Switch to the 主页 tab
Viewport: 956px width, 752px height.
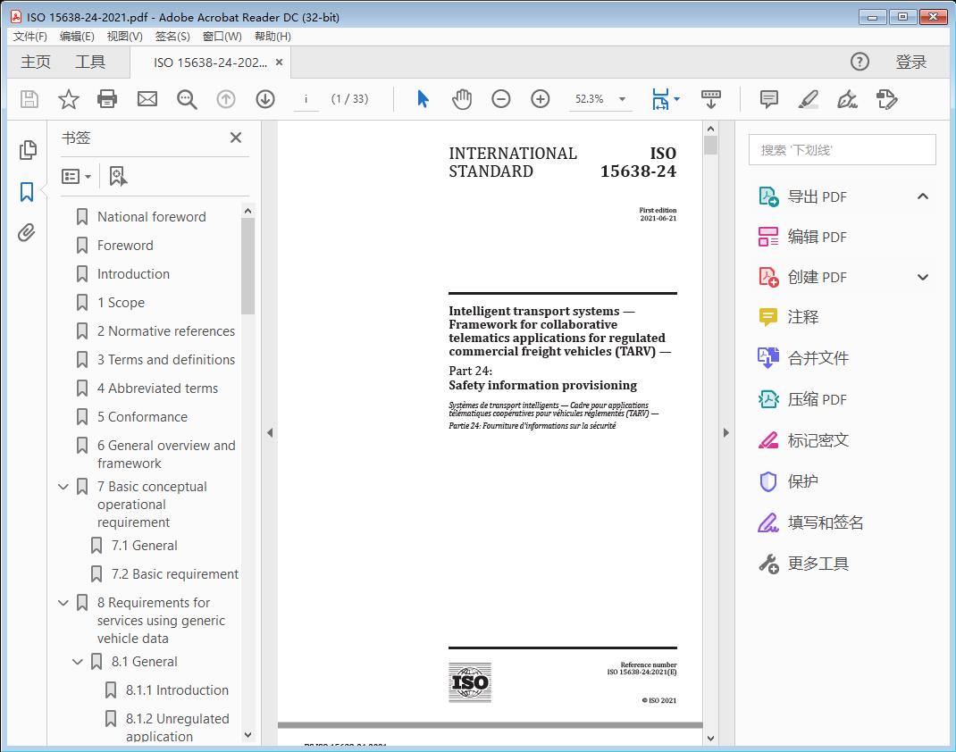(35, 62)
